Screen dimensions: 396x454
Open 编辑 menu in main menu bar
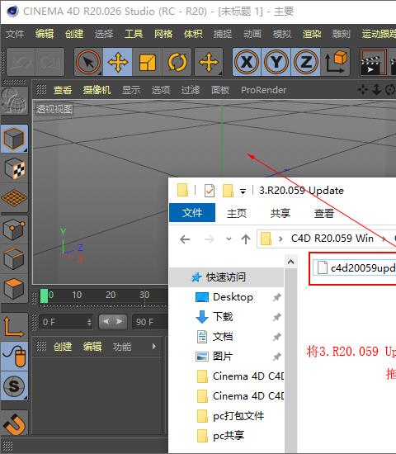pos(45,34)
